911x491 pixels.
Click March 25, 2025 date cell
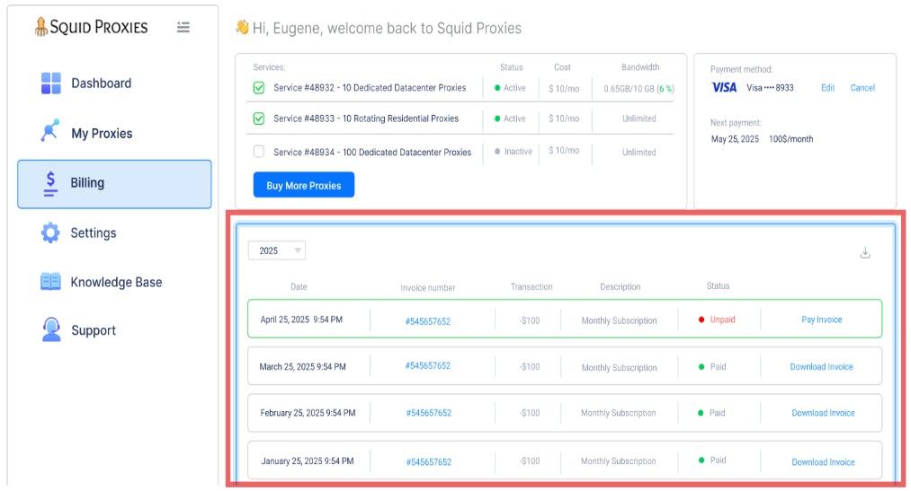click(x=303, y=366)
